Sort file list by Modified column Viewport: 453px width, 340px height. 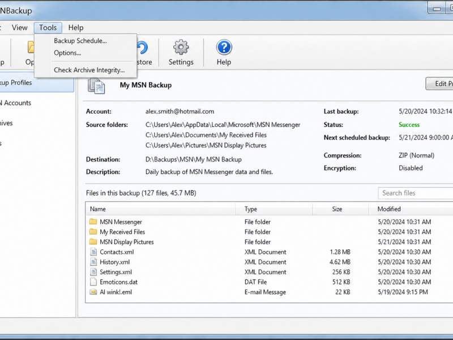tap(411, 209)
